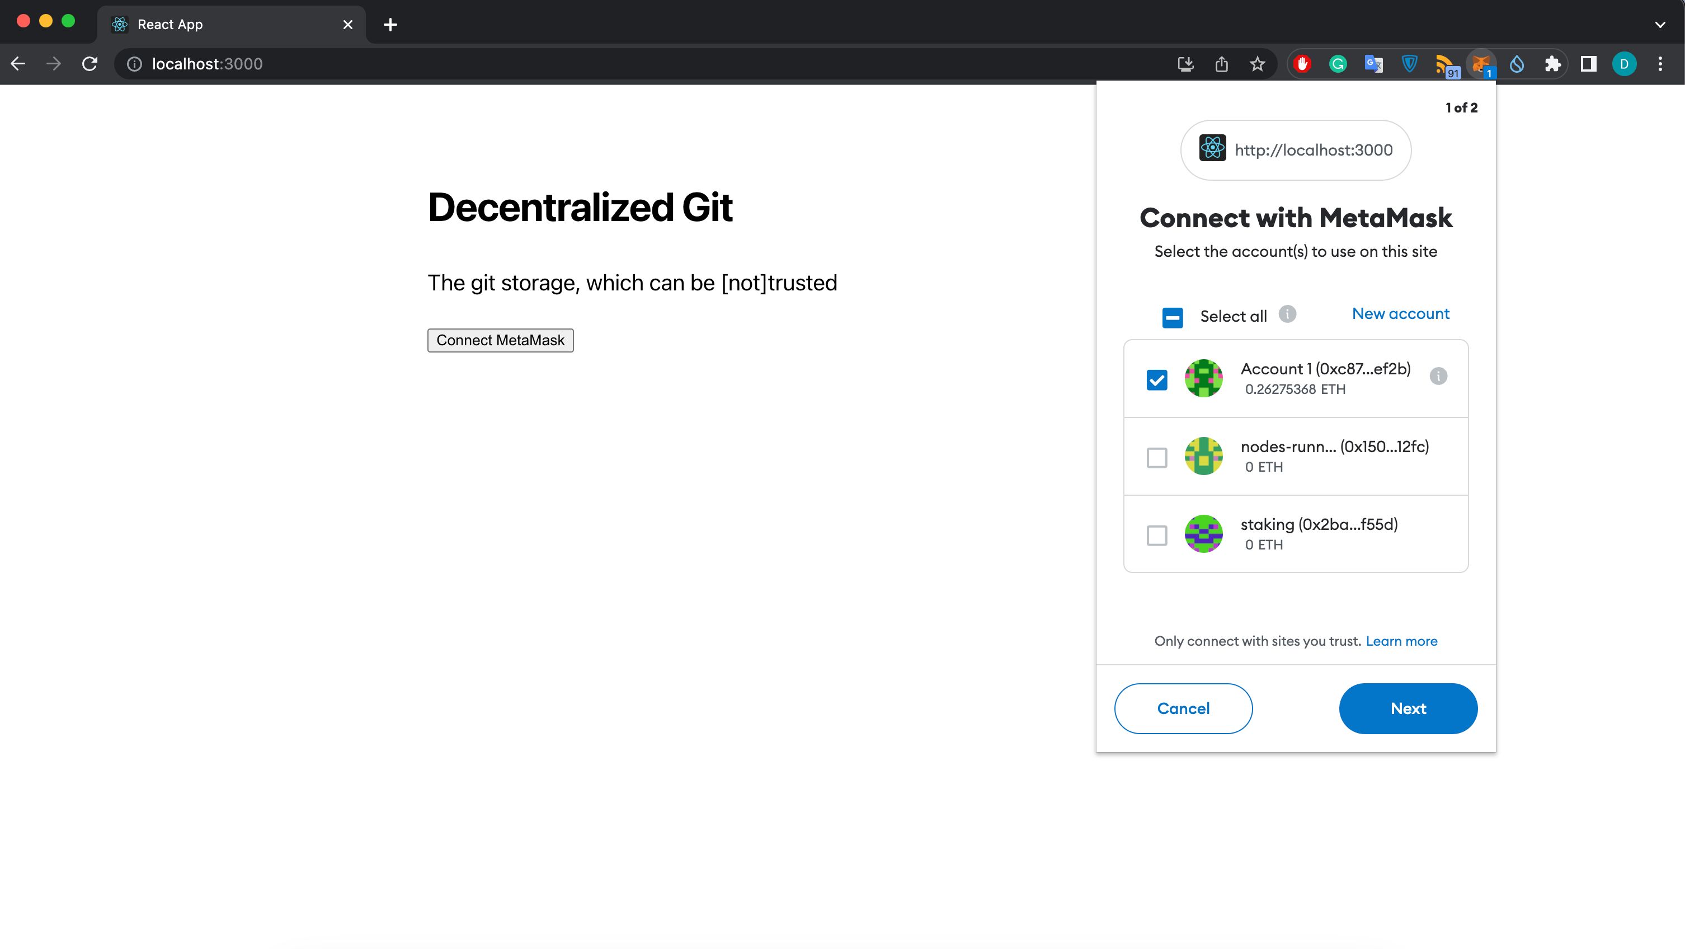Click the MetaMask fox extension icon
1685x949 pixels.
[1481, 64]
